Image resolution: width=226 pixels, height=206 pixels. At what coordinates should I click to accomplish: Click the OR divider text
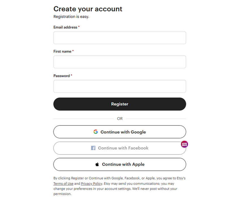pyautogui.click(x=120, y=119)
